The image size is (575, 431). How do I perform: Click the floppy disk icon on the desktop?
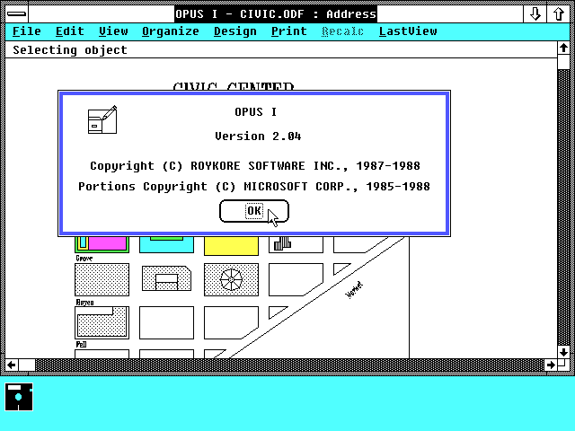(19, 397)
